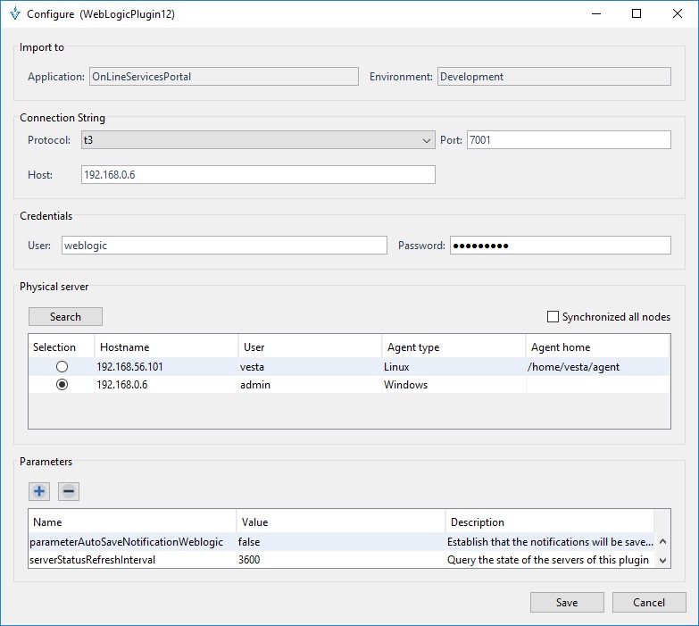This screenshot has width=699, height=626.
Task: Click description 'Establish that the notifications will be save...'
Action: click(550, 542)
